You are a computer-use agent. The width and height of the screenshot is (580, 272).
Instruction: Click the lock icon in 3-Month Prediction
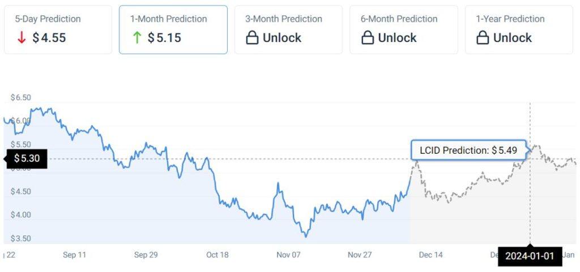252,38
